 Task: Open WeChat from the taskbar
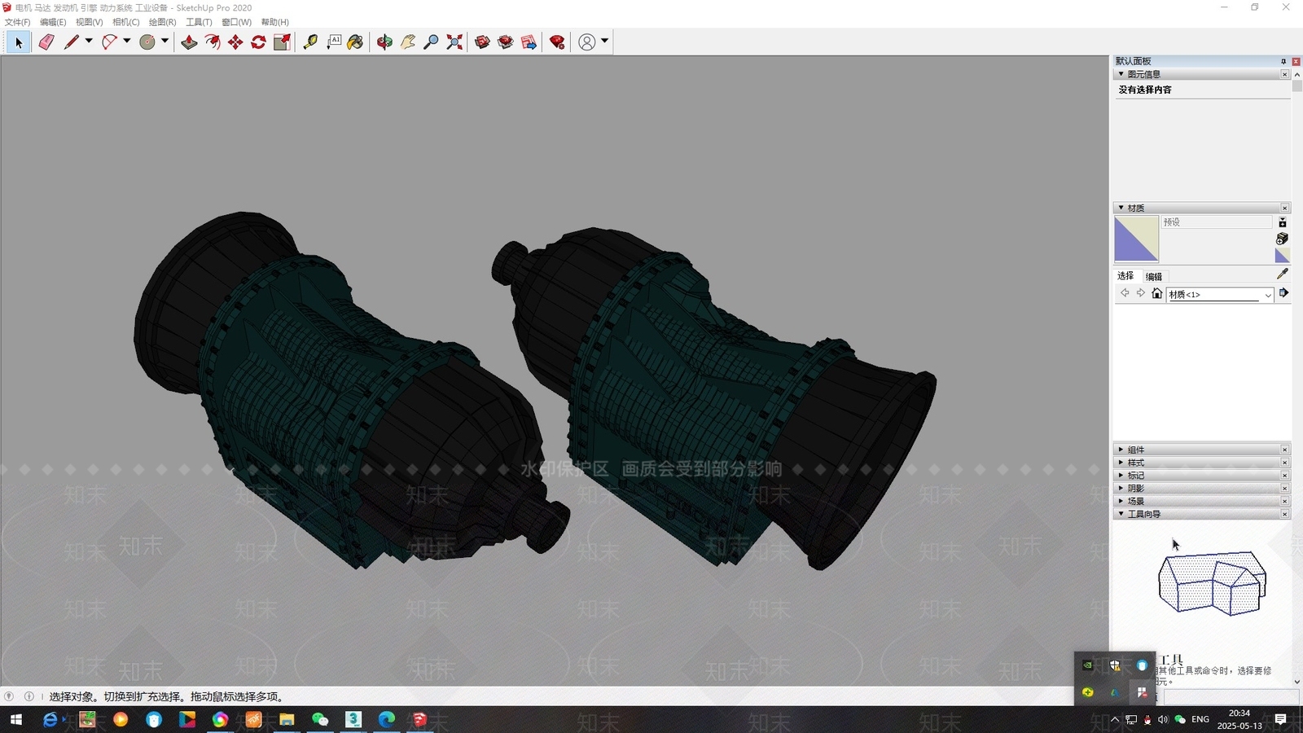tap(320, 719)
